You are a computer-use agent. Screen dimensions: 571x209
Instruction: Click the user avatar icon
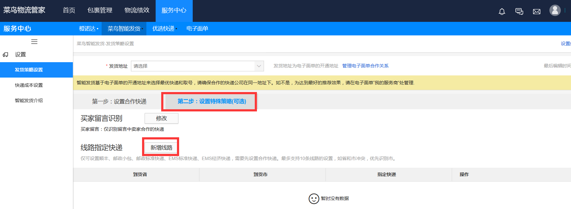[x=555, y=10]
